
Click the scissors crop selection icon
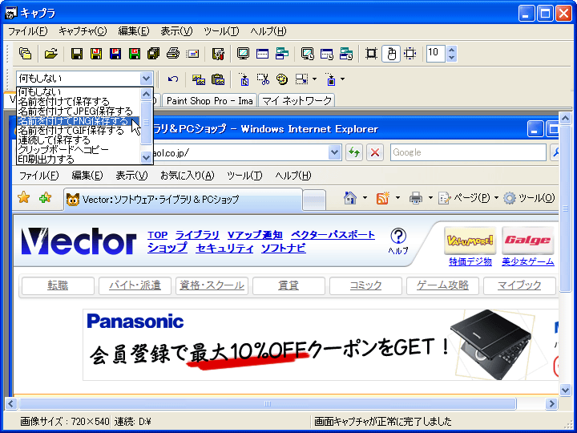tap(263, 79)
